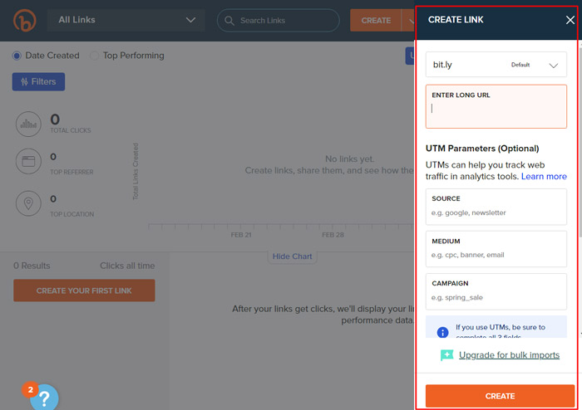This screenshot has width=582, height=410.
Task: Click the 'No links yet.' message
Action: 350,159
